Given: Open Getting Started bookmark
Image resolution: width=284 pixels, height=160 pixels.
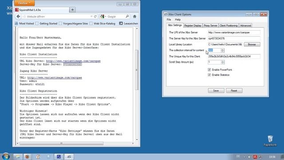Looking at the screenshot, I should (46, 24).
